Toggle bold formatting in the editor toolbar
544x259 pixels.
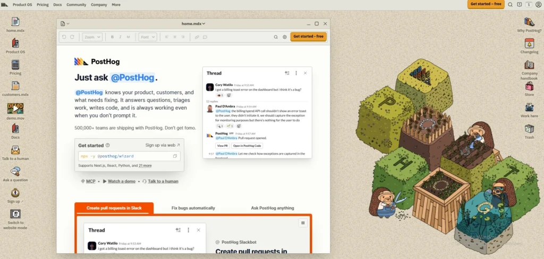click(112, 37)
